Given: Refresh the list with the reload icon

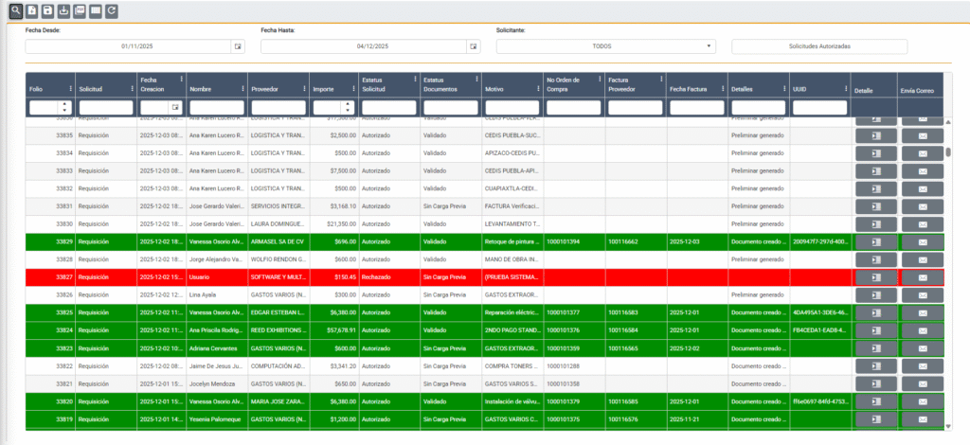Looking at the screenshot, I should (x=112, y=10).
